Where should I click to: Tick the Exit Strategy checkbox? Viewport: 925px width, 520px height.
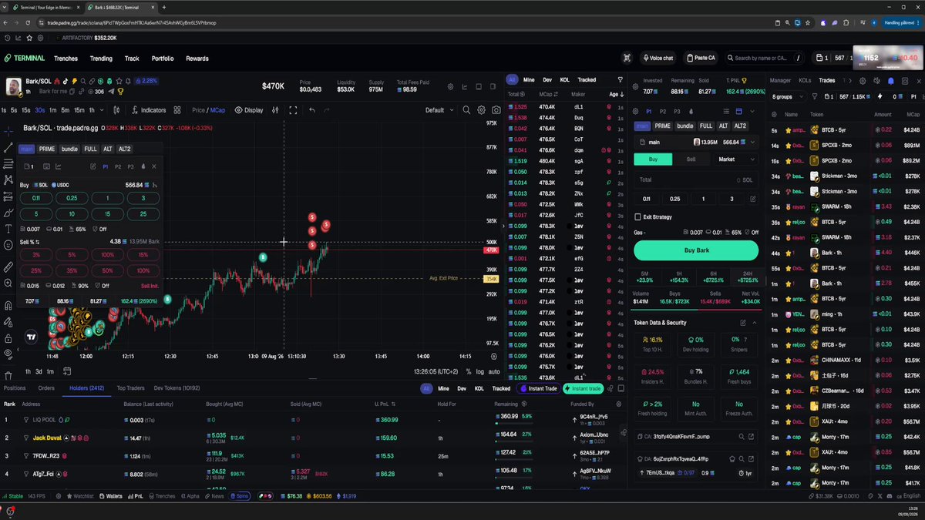point(637,217)
